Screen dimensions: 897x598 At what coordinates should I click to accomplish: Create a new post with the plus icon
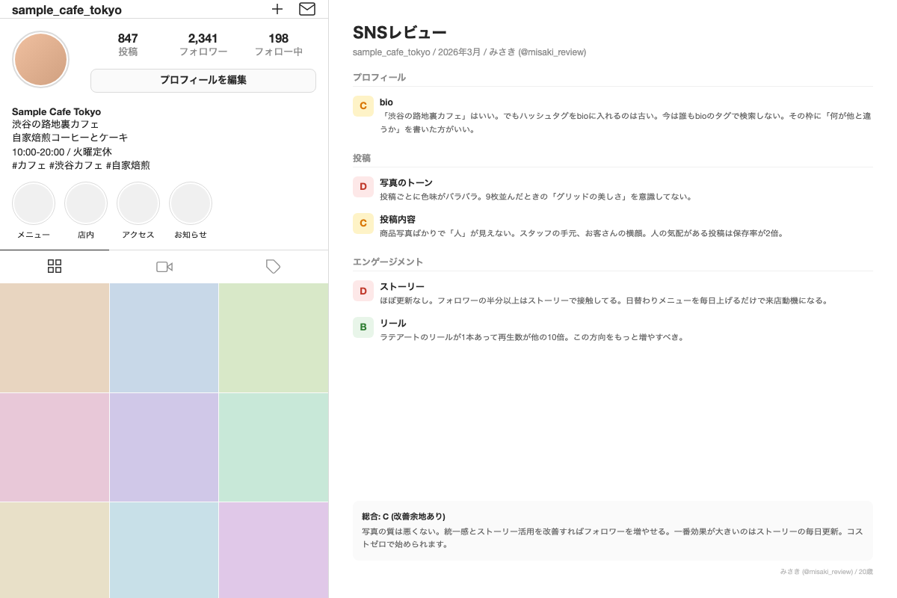click(x=277, y=9)
